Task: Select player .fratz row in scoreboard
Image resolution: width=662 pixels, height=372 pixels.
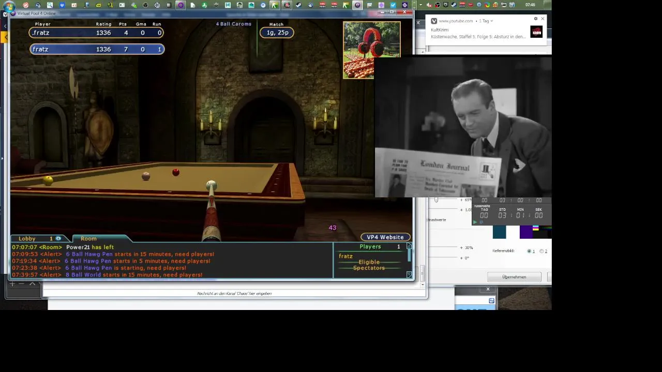Action: click(x=97, y=33)
